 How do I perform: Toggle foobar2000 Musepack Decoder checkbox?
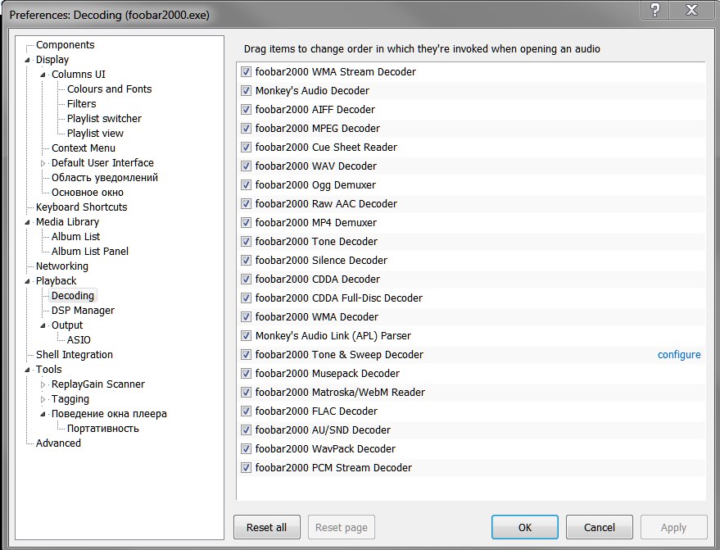point(247,374)
